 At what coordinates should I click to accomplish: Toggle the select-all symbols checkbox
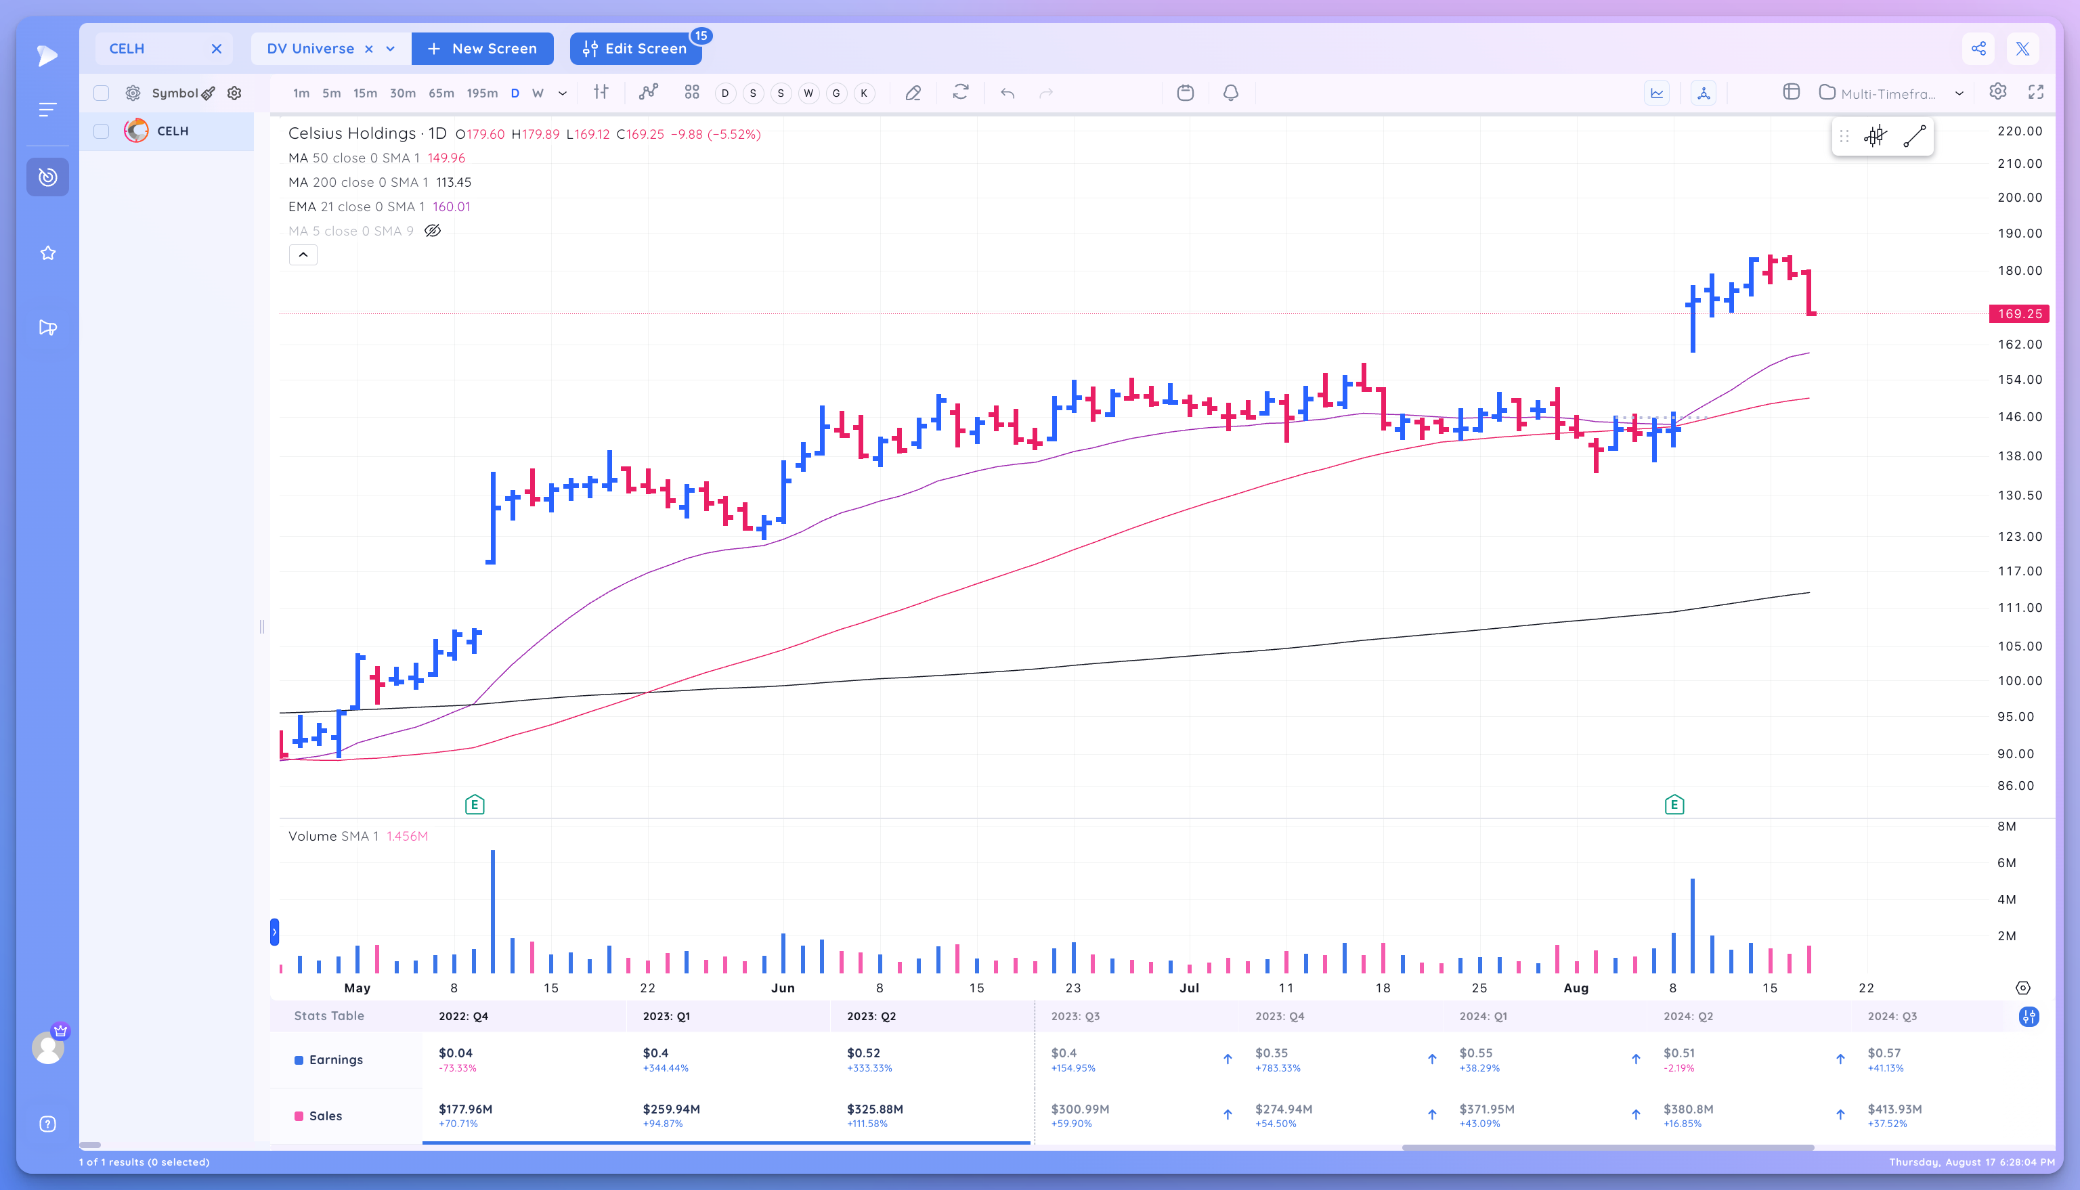[102, 93]
